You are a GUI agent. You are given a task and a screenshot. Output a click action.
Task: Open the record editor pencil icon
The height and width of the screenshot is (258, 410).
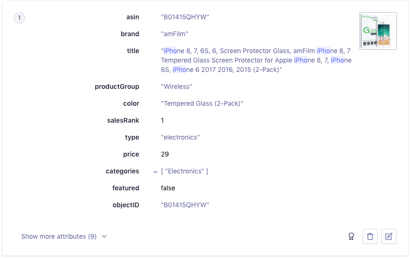(x=389, y=236)
